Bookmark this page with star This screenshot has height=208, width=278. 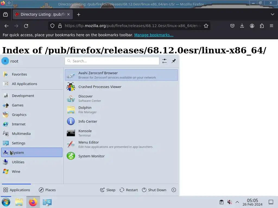coord(206,26)
